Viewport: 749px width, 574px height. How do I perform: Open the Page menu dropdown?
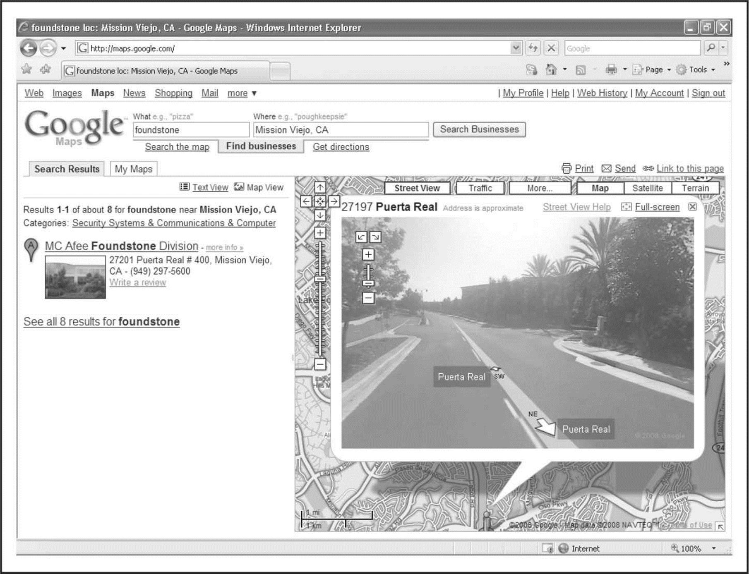pos(652,69)
